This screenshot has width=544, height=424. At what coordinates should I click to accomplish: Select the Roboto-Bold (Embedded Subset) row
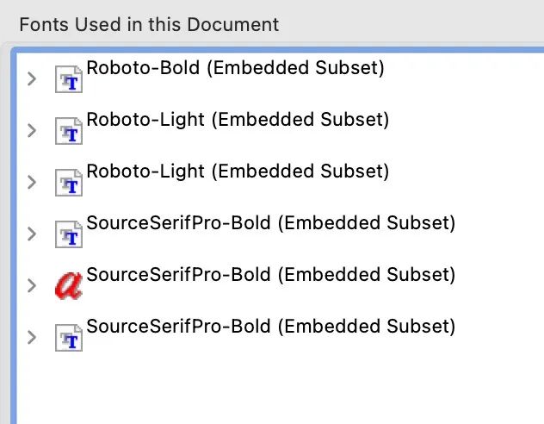click(x=235, y=67)
